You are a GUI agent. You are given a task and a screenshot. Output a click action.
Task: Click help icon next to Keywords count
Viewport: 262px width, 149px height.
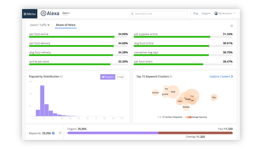[60, 133]
